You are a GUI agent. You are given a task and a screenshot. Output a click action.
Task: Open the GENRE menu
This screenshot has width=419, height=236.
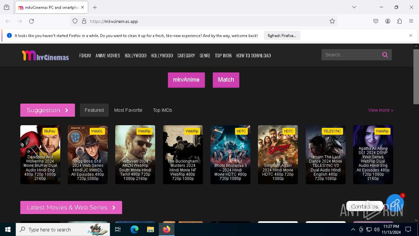point(205,56)
